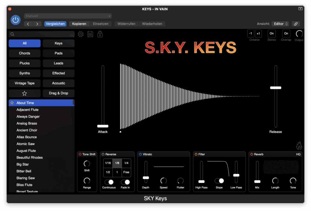The height and width of the screenshot is (211, 311).
Task: Select the Vintage Tape category
Action: click(25, 83)
